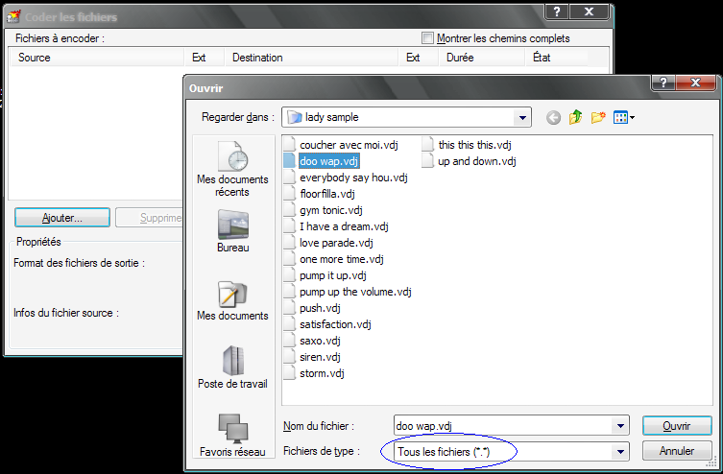Image resolution: width=723 pixels, height=474 pixels.
Task: Expand the Nom du fichier dropdown
Action: 620,426
